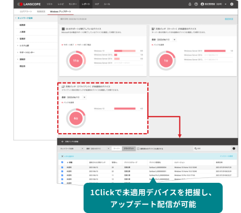This screenshot has height=213, width=241.
Task: Select the サーバー toggle button
Action: (116, 149)
